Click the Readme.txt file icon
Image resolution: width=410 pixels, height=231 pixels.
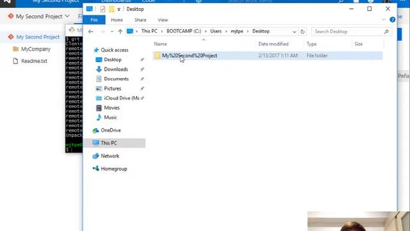point(15,61)
